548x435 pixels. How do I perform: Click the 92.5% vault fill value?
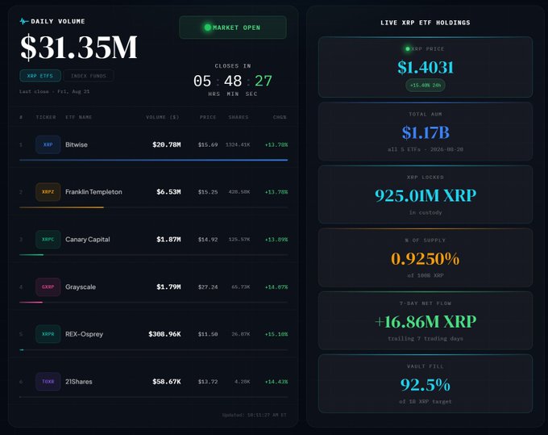coord(426,385)
